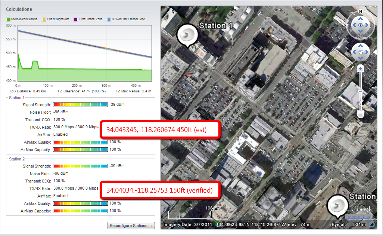Open the Terms of Use link
Screen dimensions: 383x236
coord(358,217)
